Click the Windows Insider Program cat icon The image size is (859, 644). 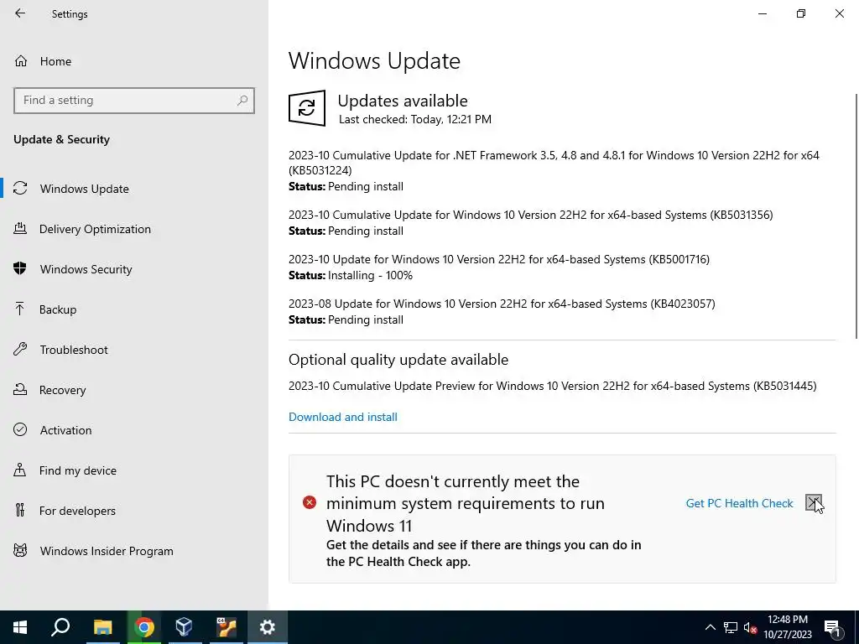(20, 550)
